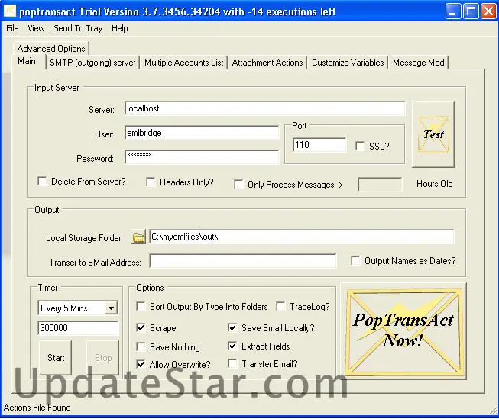Uncheck Extract Fields option
This screenshot has height=419, width=499.
[x=232, y=346]
